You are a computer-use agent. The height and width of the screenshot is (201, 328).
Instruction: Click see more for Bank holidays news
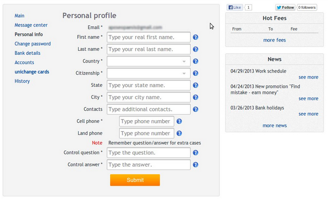(309, 114)
